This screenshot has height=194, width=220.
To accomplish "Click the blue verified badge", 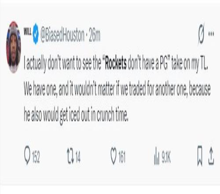I will coord(36,34).
